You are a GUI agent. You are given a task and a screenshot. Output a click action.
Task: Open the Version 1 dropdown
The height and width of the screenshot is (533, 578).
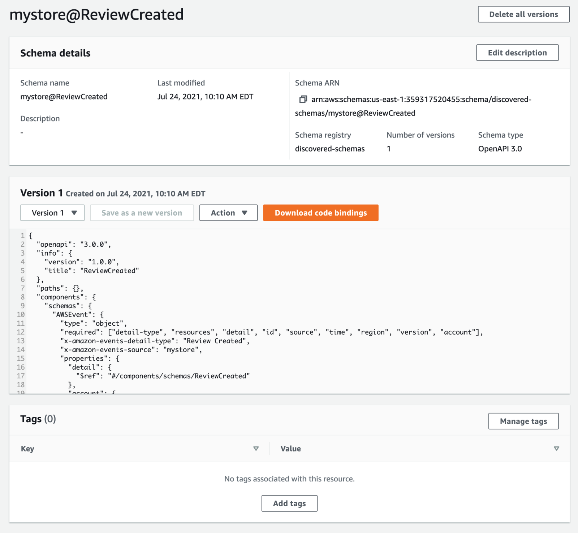pos(52,213)
